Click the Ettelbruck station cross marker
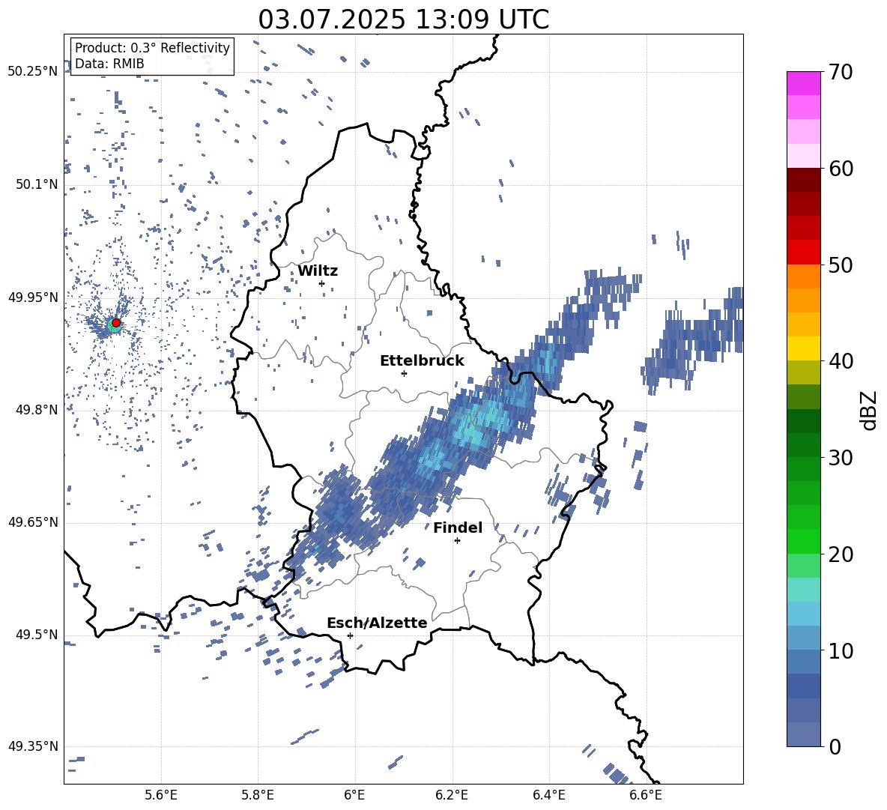This screenshot has width=887, height=810. coord(404,373)
